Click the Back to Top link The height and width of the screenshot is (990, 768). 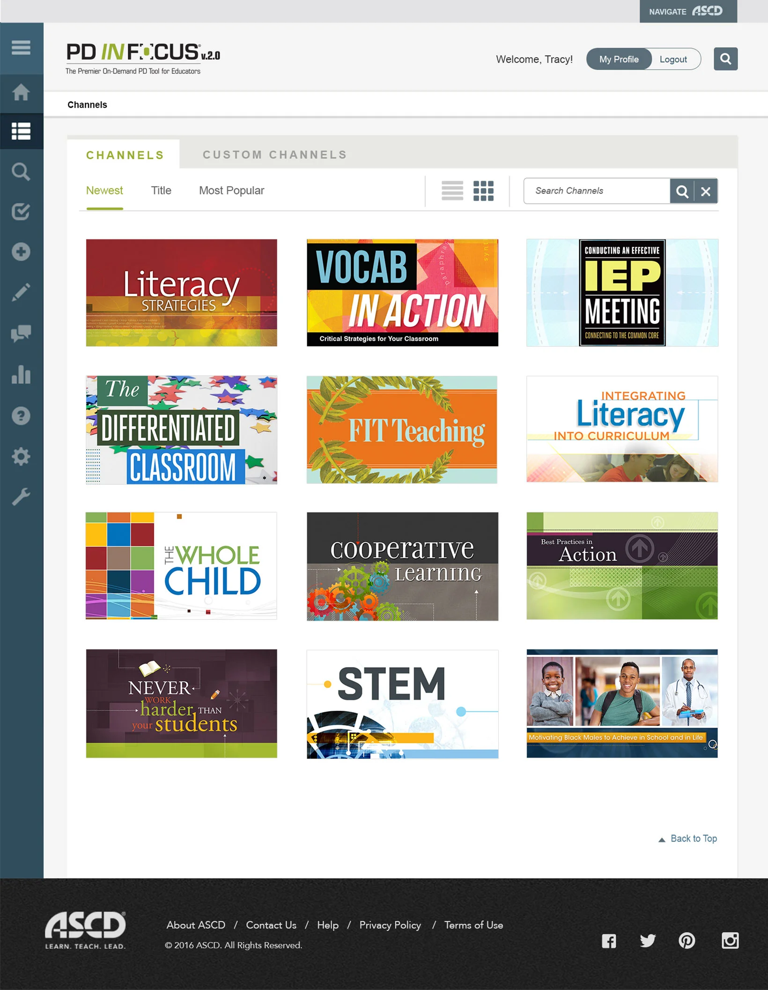[687, 839]
